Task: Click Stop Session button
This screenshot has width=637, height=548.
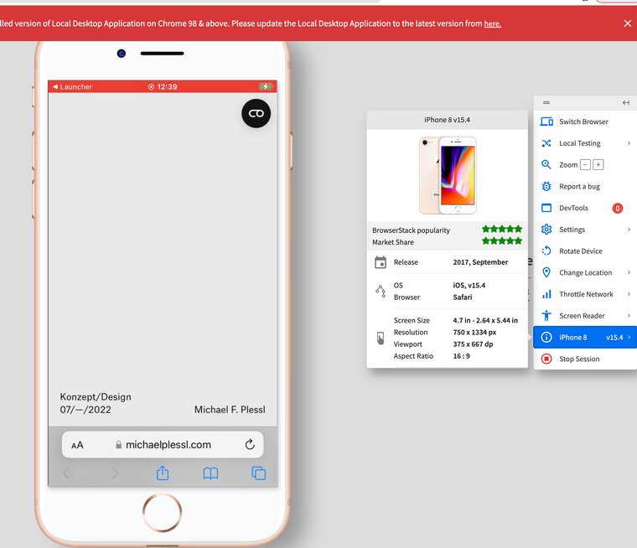Action: 579,359
